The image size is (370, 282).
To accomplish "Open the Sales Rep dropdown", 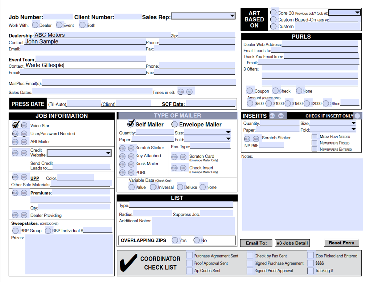I will (203, 16).
